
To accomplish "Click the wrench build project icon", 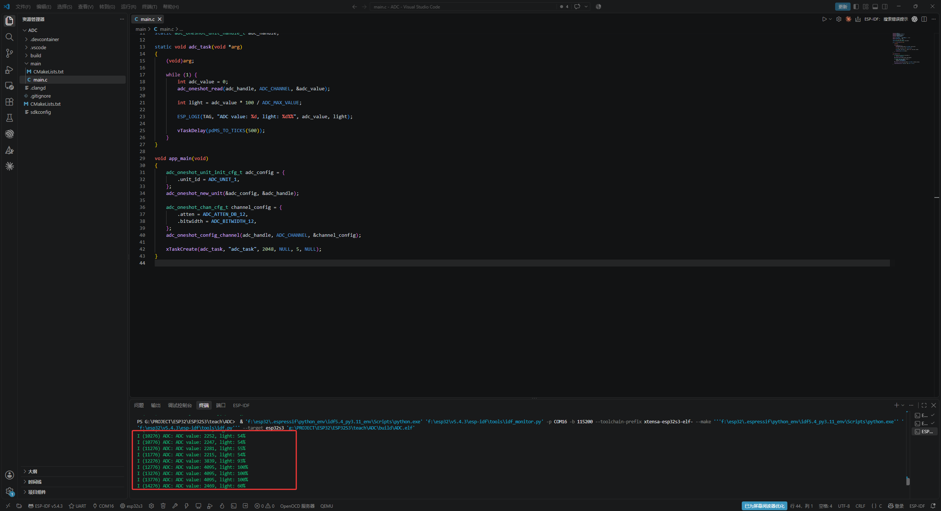I will point(175,506).
